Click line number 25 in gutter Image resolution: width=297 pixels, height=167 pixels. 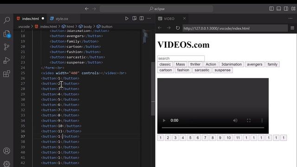coord(23,73)
